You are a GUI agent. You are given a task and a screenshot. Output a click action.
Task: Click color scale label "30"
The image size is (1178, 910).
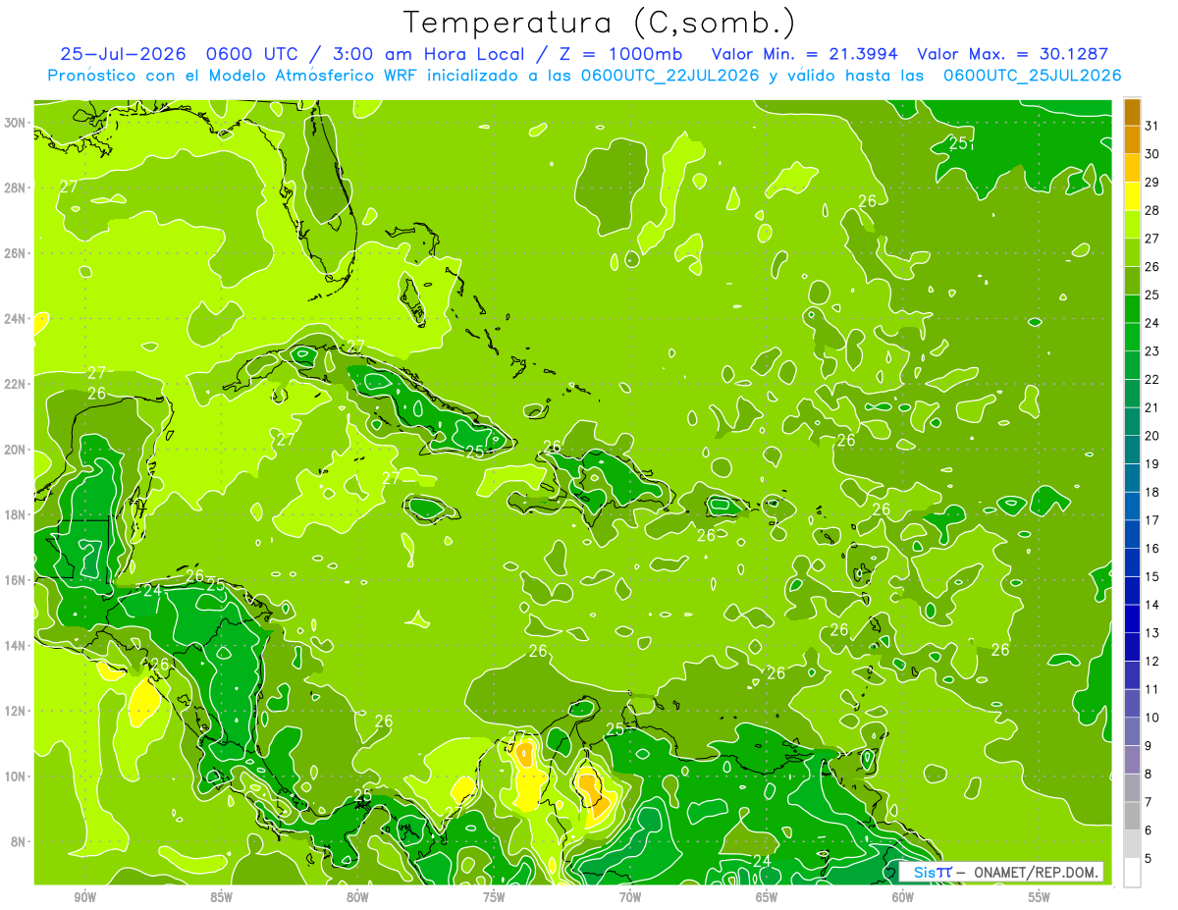(x=1151, y=153)
